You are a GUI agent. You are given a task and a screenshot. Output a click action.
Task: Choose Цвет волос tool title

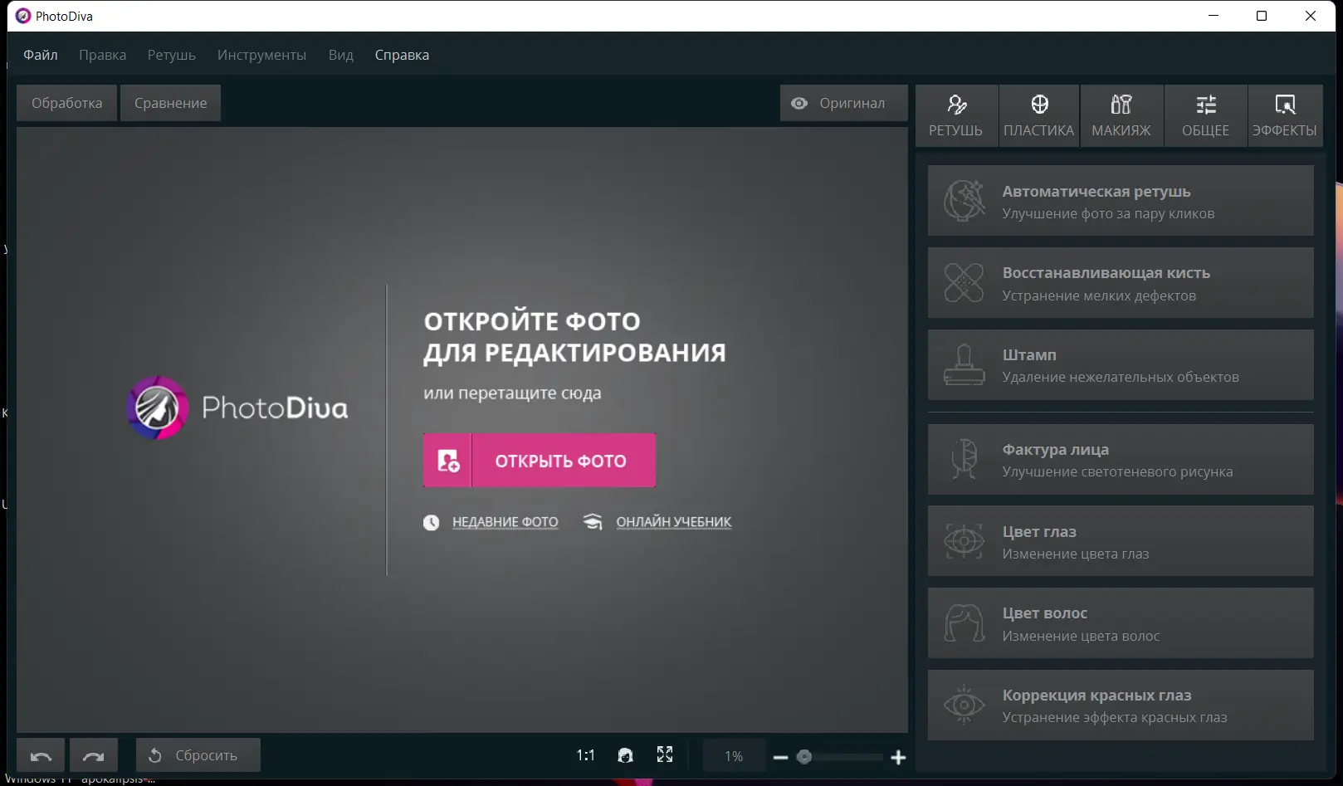pyautogui.click(x=1045, y=613)
